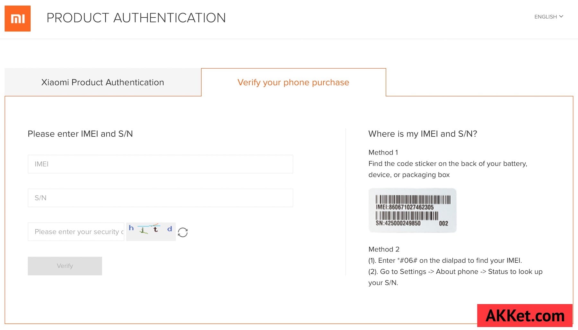This screenshot has width=578, height=330.
Task: Click the captcha image showing hitd
Action: (151, 232)
